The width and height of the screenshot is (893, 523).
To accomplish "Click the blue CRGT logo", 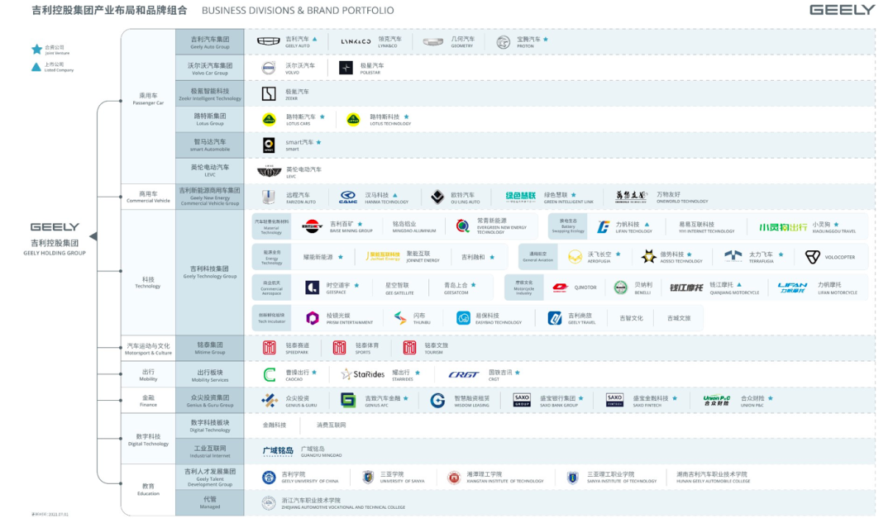I will [464, 374].
